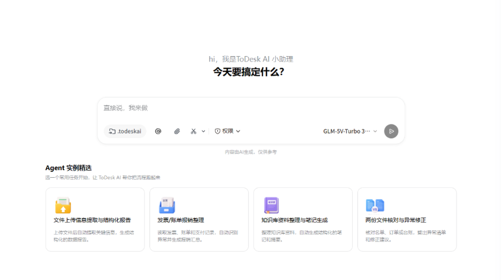Click the Agent 实例精选 heading
Screen dimensions: 501x280
click(x=69, y=168)
